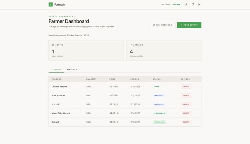Click the Quantity column header
250x144 pixels.
(92, 79)
